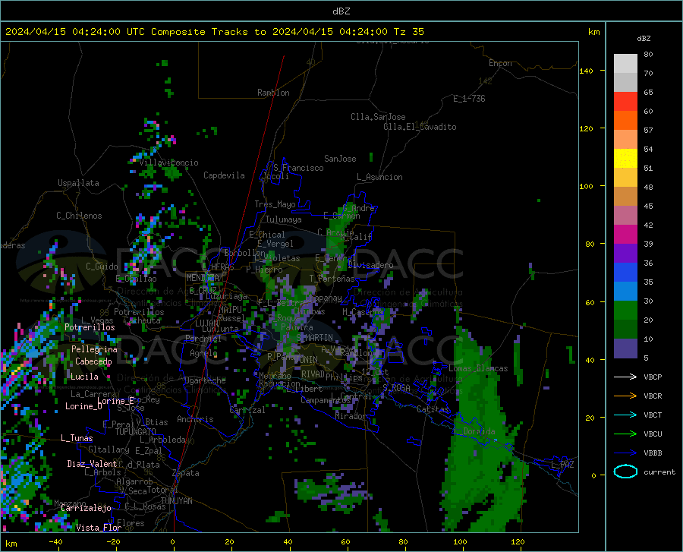Click the Mirador map label
Screen dimensions: 683x552
(350, 416)
